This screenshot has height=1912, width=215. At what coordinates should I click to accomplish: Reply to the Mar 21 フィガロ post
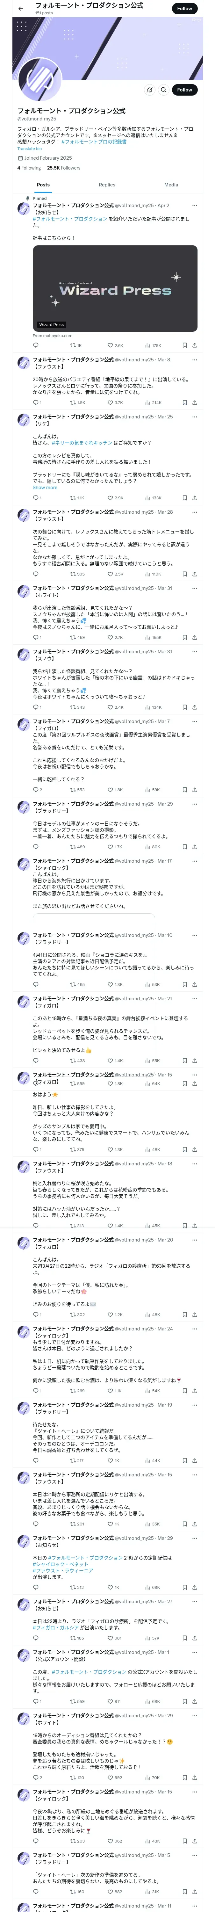(x=36, y=1061)
